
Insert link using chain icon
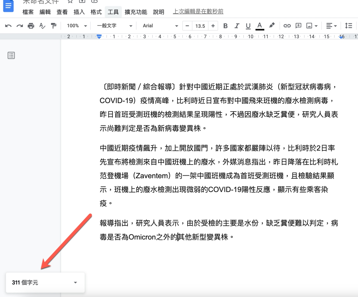click(287, 26)
